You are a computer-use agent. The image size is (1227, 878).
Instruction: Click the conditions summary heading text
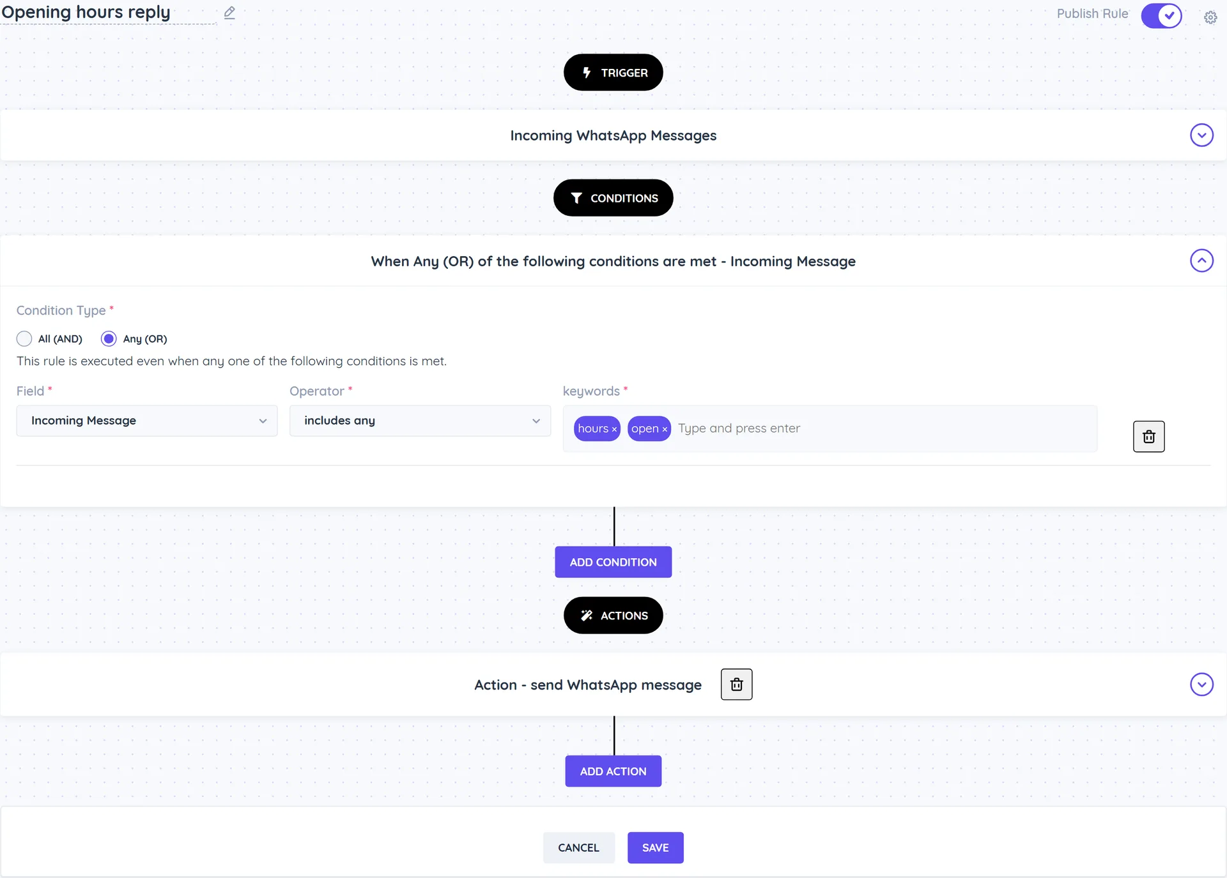click(613, 261)
